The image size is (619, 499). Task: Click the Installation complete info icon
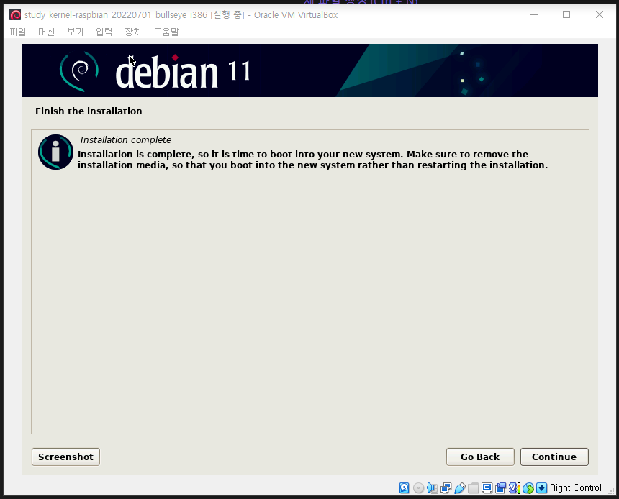(55, 152)
